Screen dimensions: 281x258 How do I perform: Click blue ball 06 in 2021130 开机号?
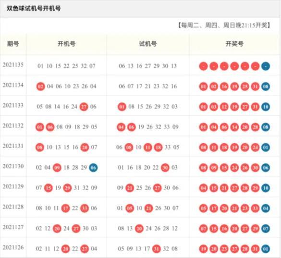point(93,168)
